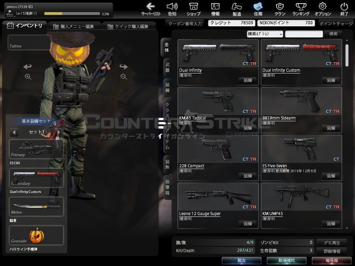Select the 武器 weapons category tab
The width and height of the screenshot is (355, 266).
(x=167, y=67)
